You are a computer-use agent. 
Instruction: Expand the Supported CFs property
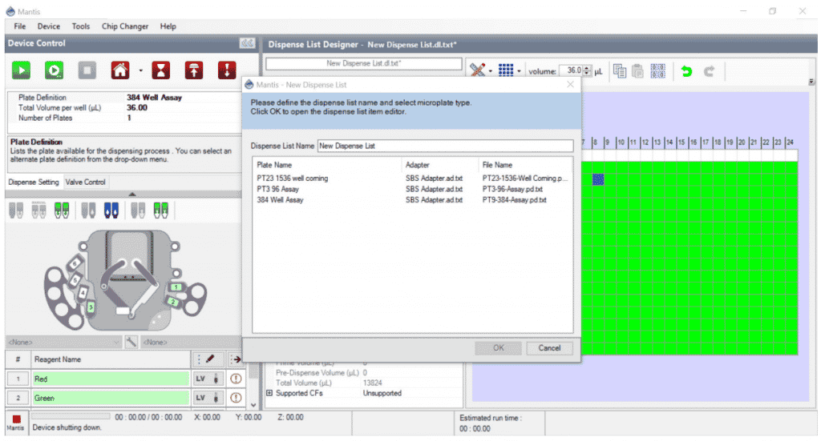coord(269,393)
